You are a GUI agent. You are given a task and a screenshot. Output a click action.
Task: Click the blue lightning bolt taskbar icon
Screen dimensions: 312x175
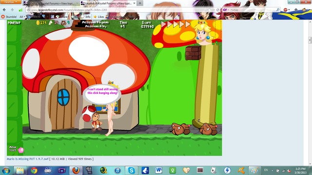point(227,171)
